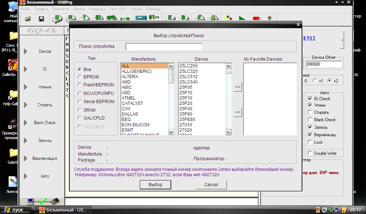
Task: Select the Все type radio button
Action: point(80,70)
